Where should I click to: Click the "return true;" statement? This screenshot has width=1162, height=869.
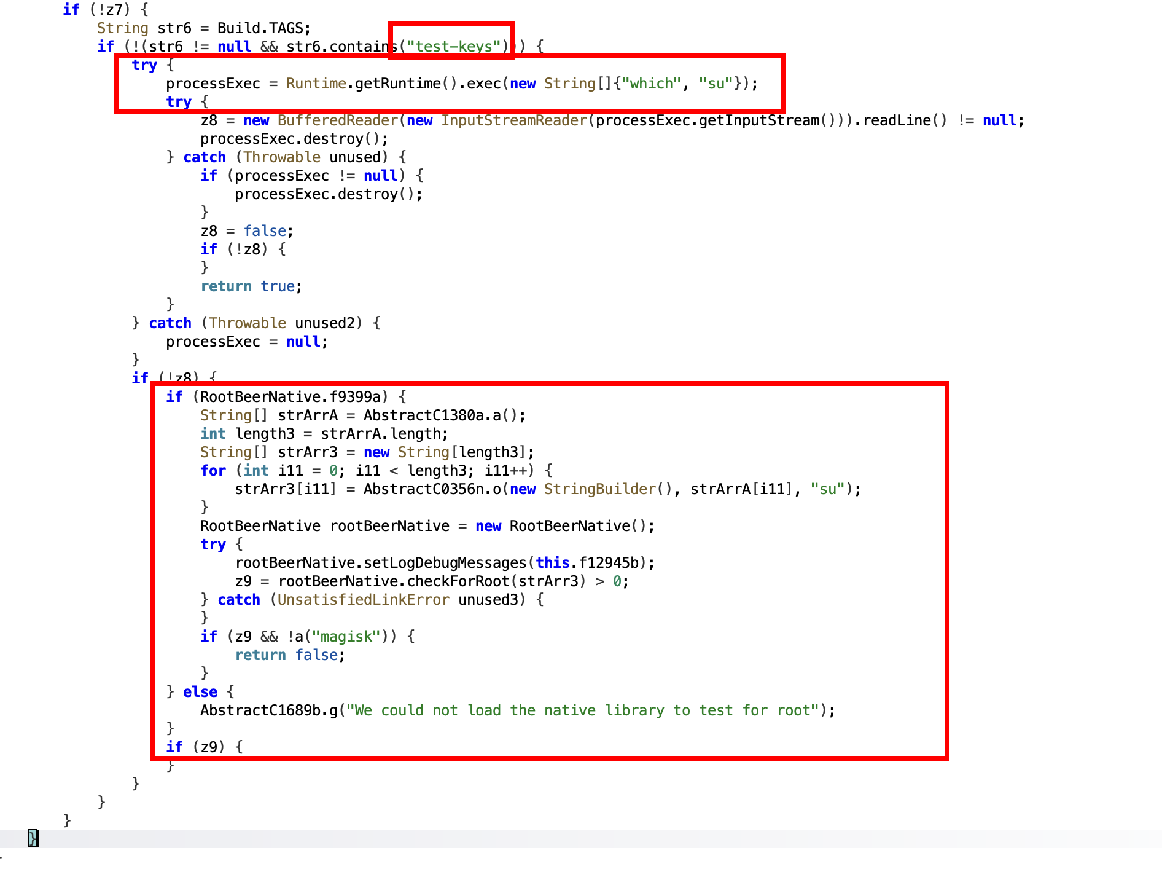(x=251, y=286)
